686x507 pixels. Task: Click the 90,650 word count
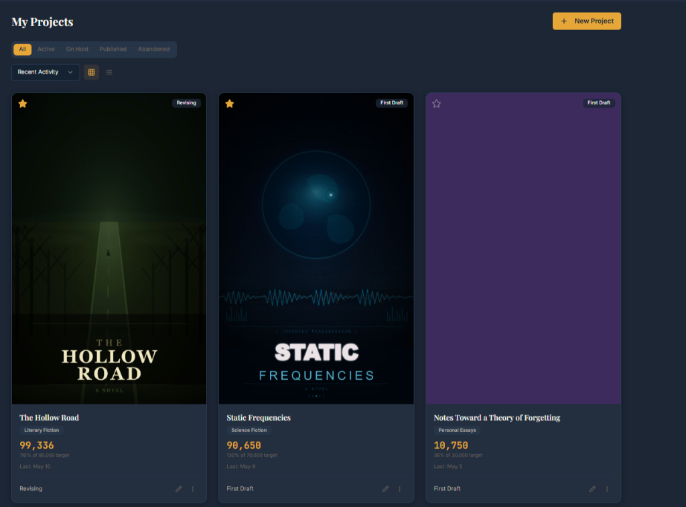coord(244,445)
